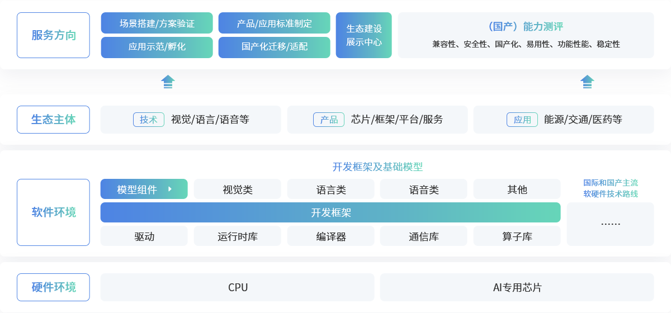This screenshot has height=313, width=671.
Task: Open 应用示范/孵化 service
Action: click(x=157, y=47)
